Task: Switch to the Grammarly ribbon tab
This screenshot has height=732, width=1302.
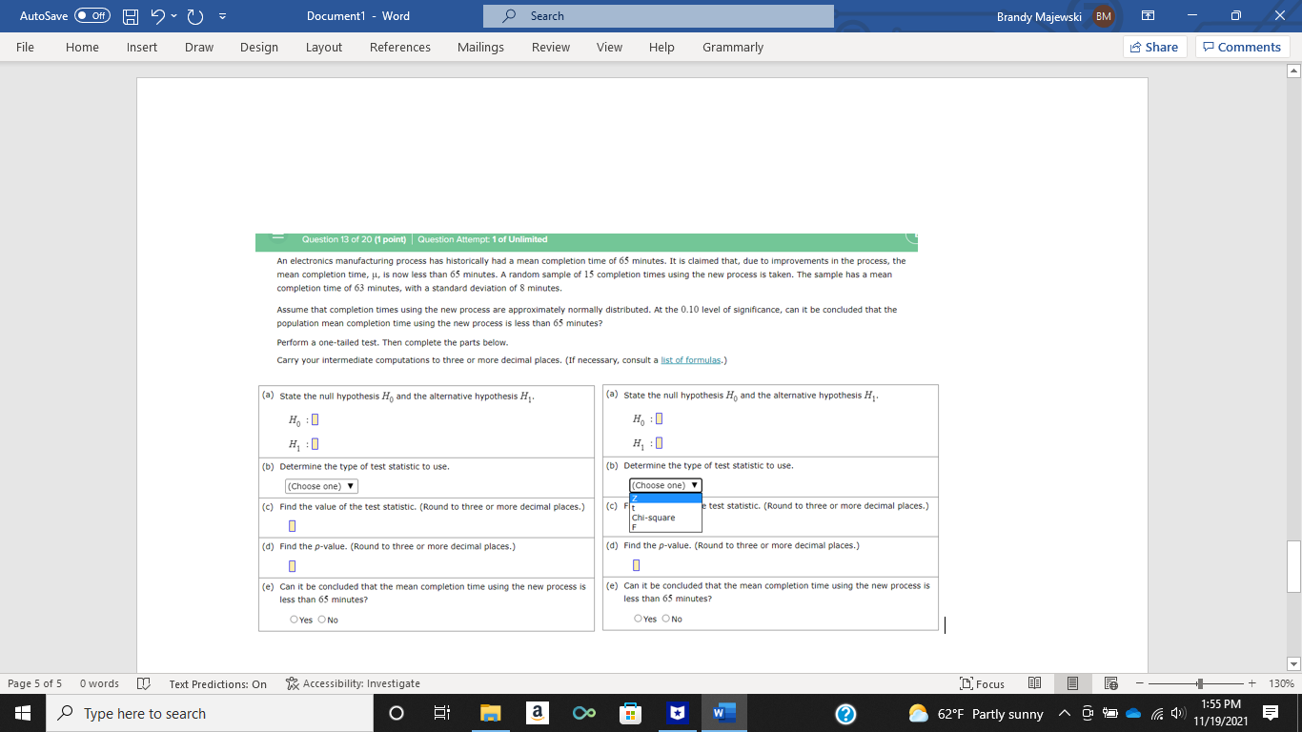Action: (x=732, y=47)
